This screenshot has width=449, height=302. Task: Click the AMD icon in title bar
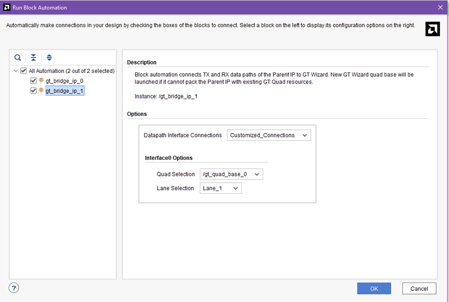[7, 7]
